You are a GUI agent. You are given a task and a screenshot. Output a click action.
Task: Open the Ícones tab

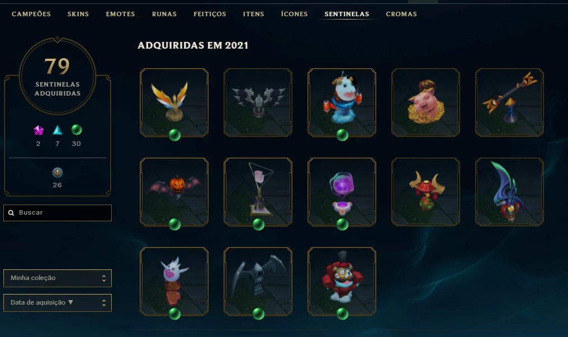pos(294,14)
